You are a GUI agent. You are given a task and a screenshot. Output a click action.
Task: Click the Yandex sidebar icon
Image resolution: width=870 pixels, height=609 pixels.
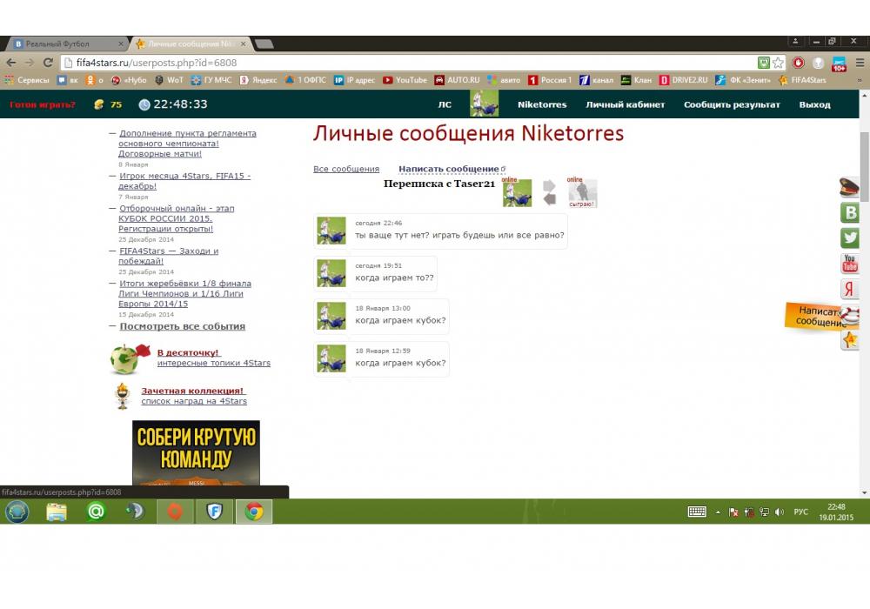[x=850, y=290]
